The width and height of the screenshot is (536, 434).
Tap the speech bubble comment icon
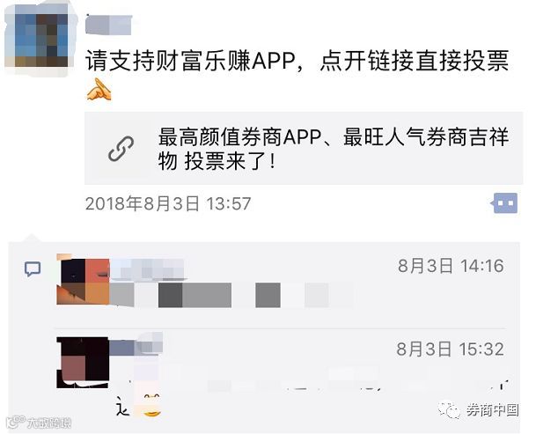click(33, 268)
